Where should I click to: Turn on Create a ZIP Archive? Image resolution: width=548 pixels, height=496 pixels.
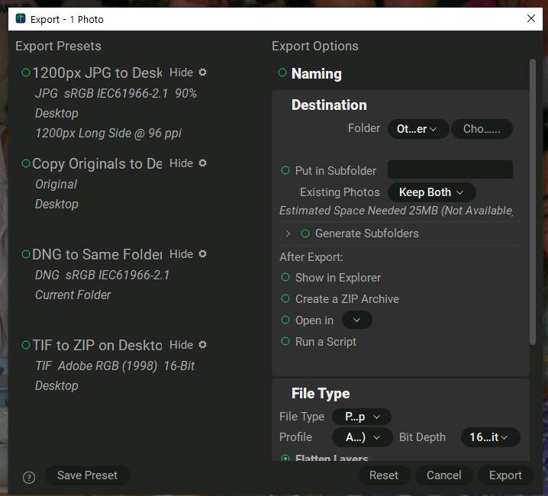[285, 299]
